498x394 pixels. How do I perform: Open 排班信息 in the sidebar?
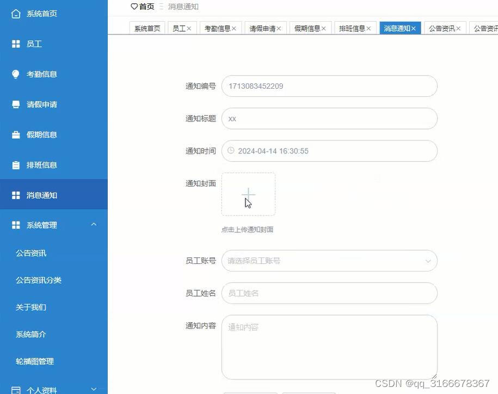pyautogui.click(x=54, y=165)
